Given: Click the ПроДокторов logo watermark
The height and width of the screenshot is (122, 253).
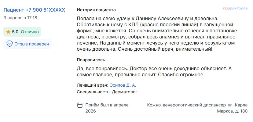Looking at the screenshot, I should coord(235,9).
